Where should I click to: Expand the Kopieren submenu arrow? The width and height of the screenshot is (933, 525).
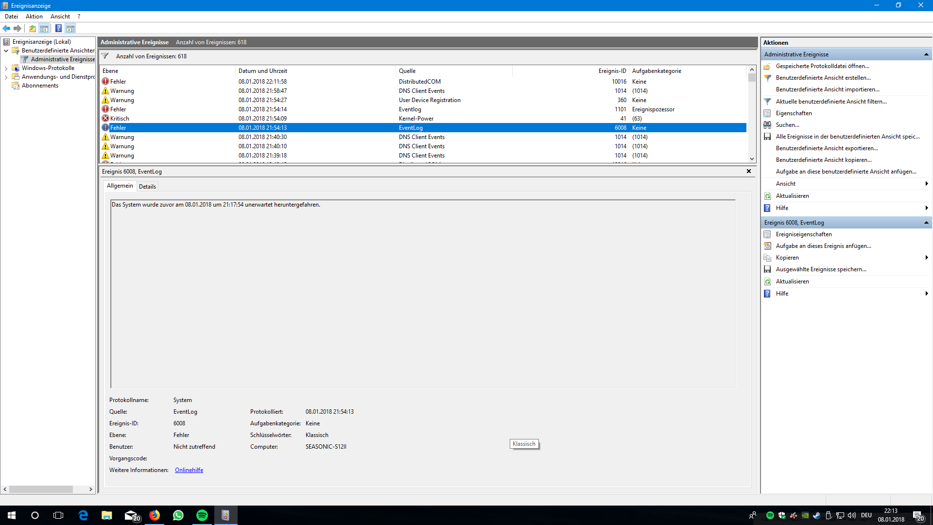pos(927,258)
